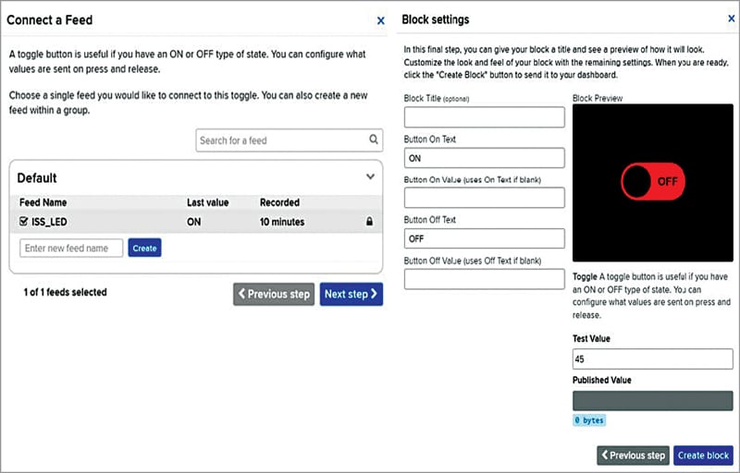The height and width of the screenshot is (473, 740).
Task: Click Previous step in Connect a Feed
Action: (274, 294)
